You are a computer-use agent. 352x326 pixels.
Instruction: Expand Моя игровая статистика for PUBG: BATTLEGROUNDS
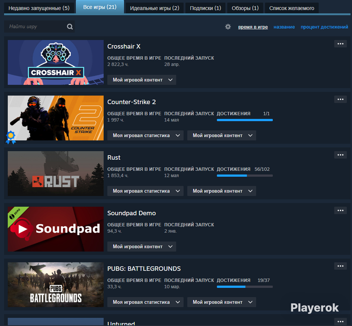pos(145,302)
